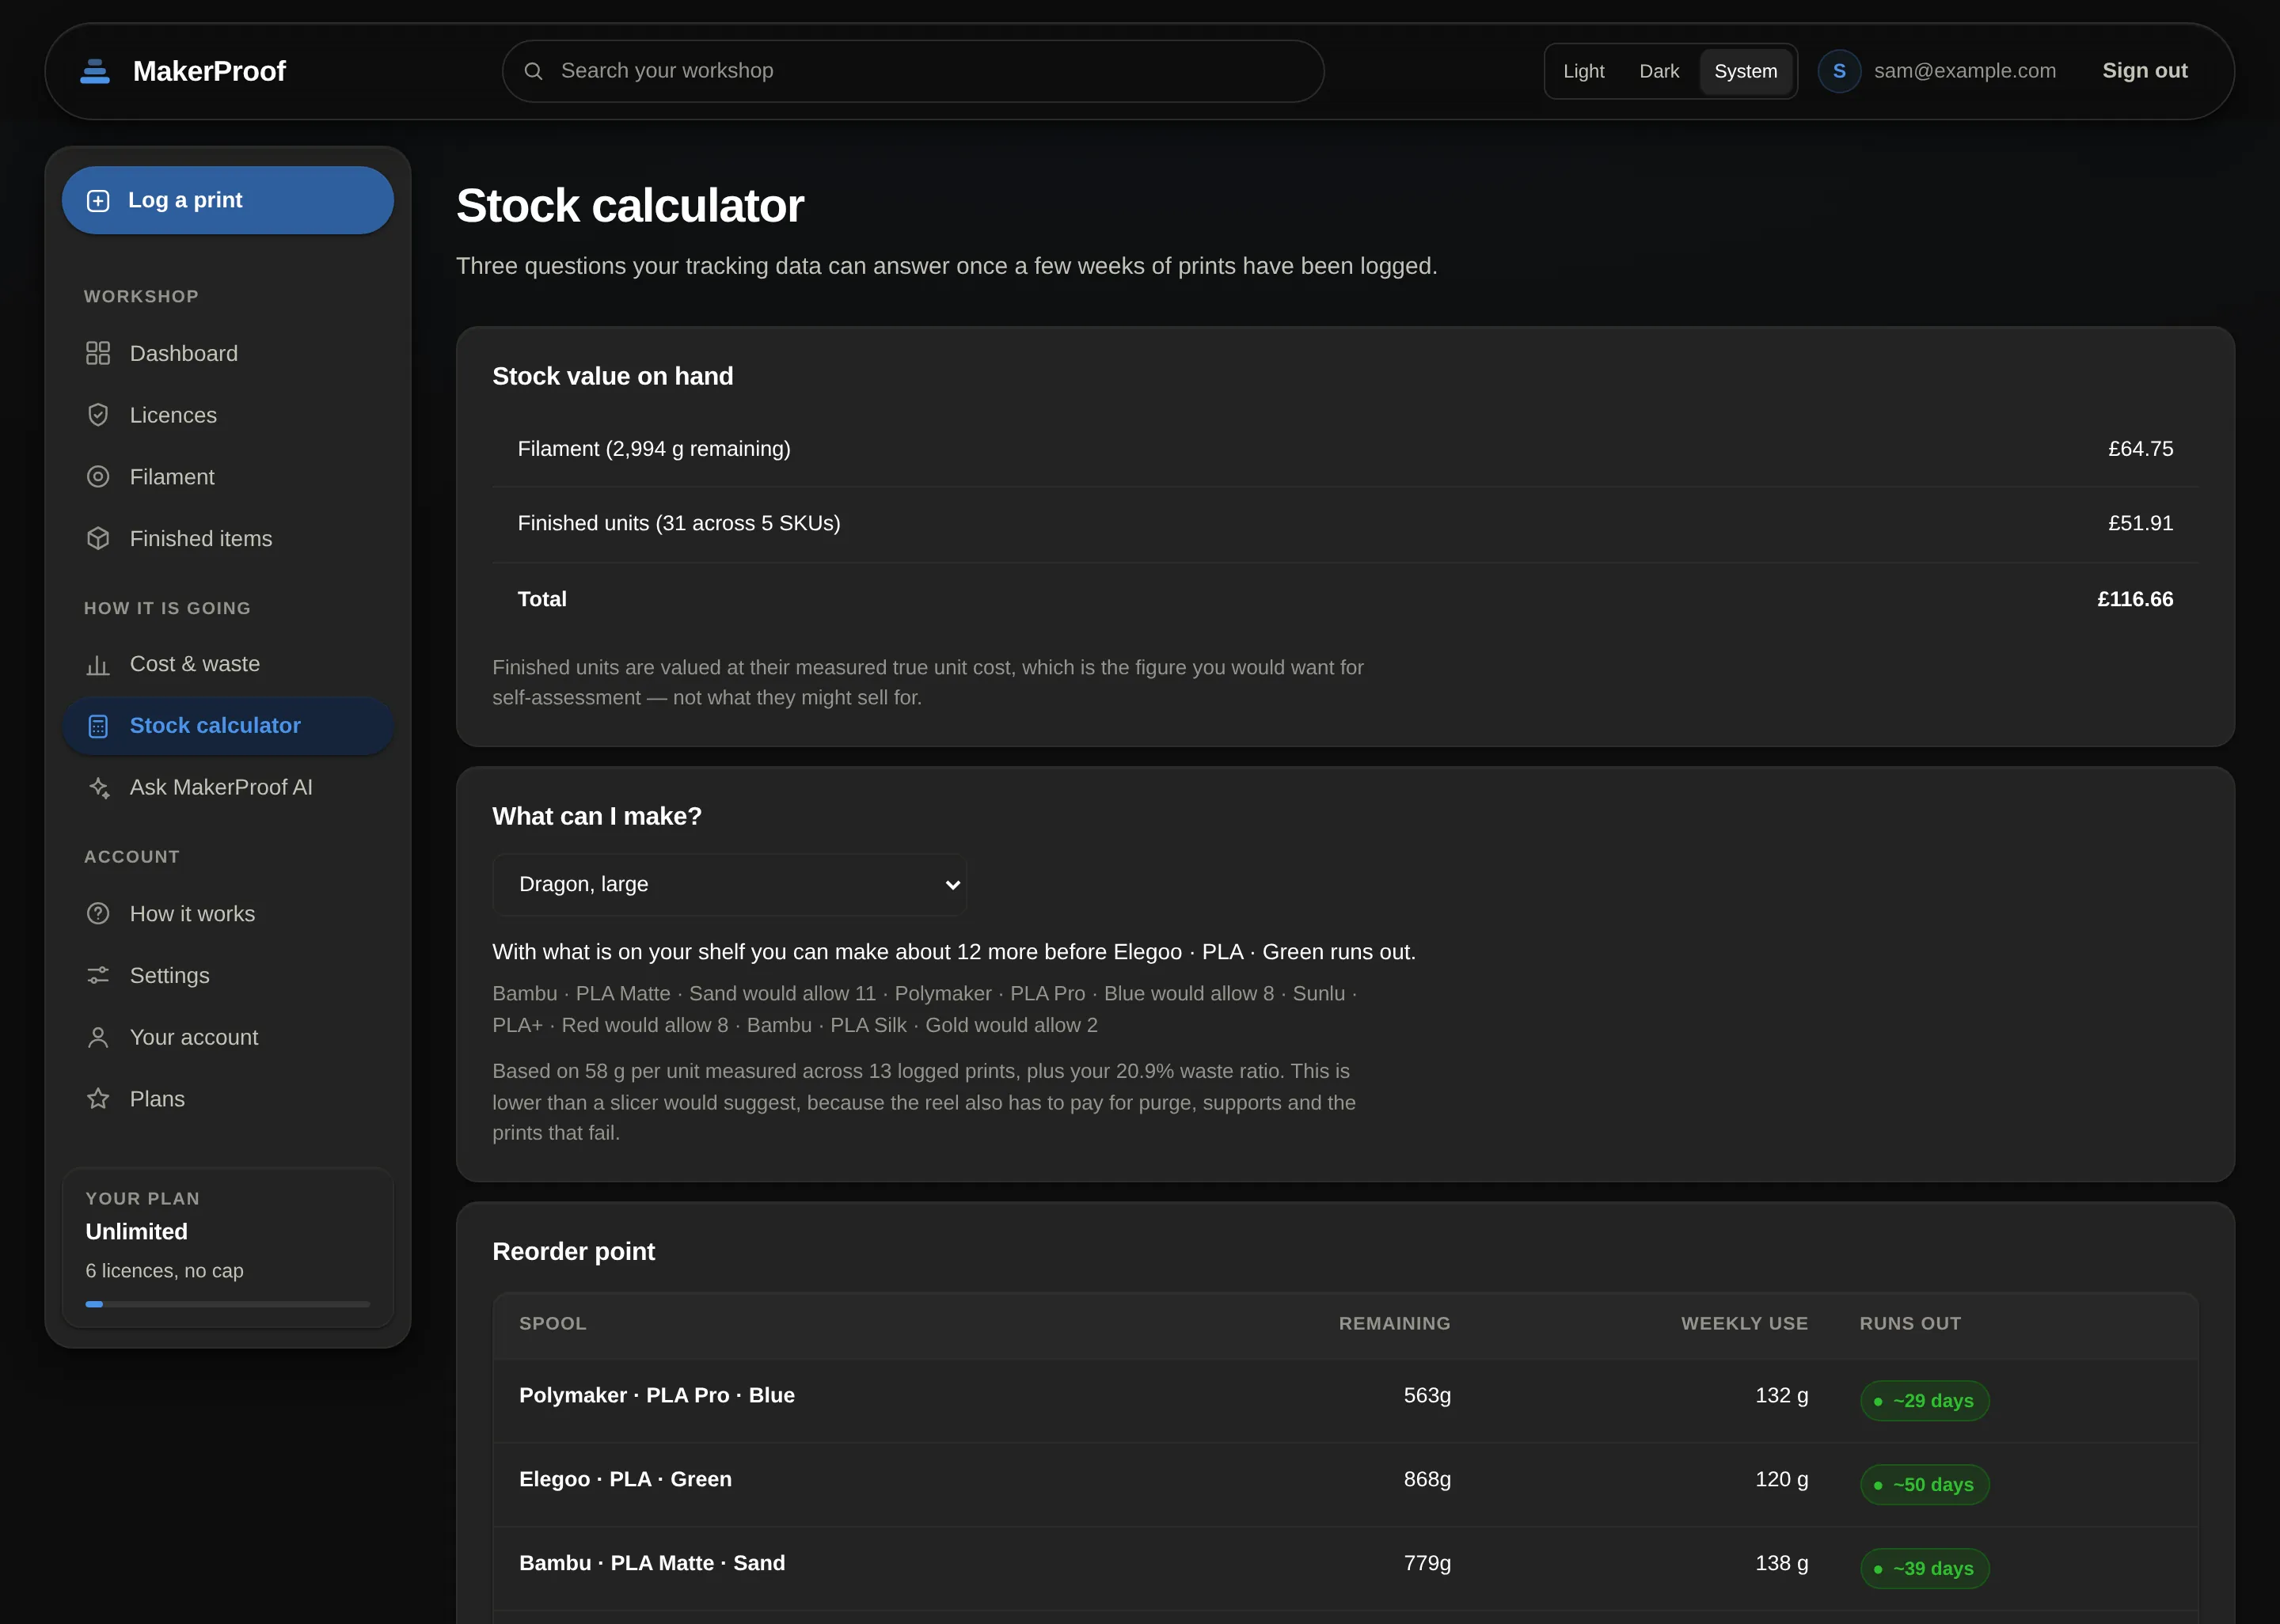This screenshot has height=1624, width=2280.
Task: Go to Settings
Action: point(228,976)
